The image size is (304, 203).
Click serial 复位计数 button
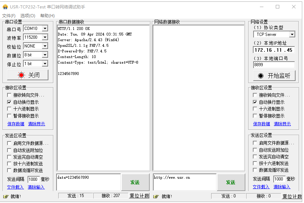139,196
